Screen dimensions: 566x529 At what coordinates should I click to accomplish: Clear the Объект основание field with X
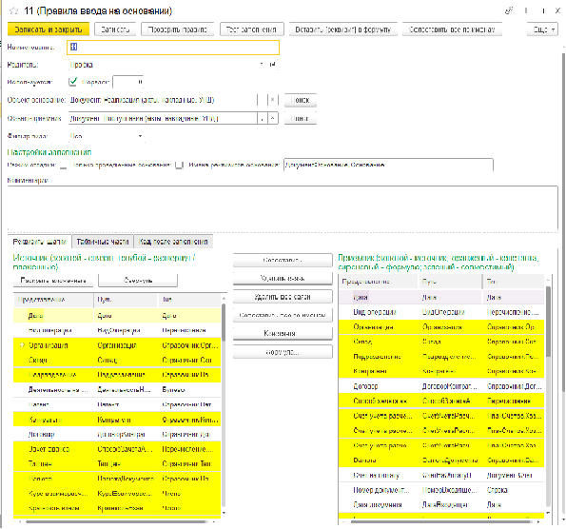(x=273, y=100)
